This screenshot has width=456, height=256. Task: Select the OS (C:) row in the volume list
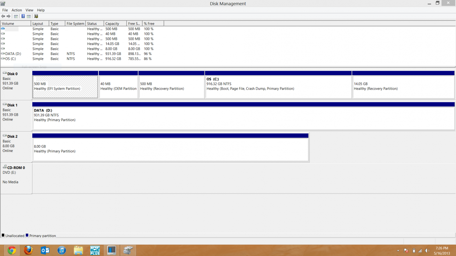pyautogui.click(x=82, y=59)
